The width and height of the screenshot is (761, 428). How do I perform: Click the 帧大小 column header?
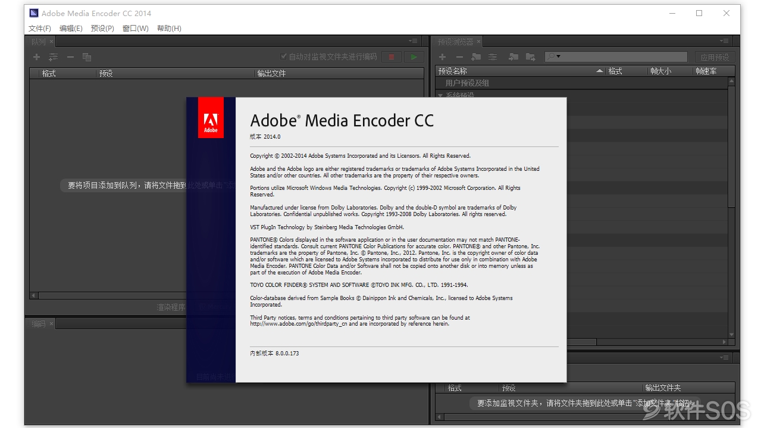(x=660, y=71)
